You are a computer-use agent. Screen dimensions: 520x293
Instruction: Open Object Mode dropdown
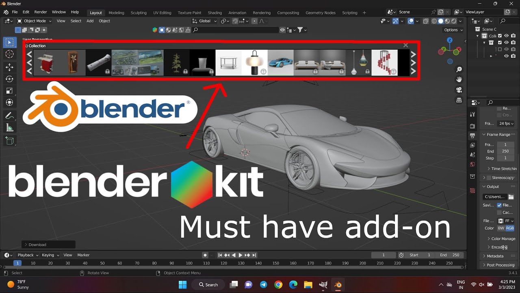pyautogui.click(x=35, y=21)
